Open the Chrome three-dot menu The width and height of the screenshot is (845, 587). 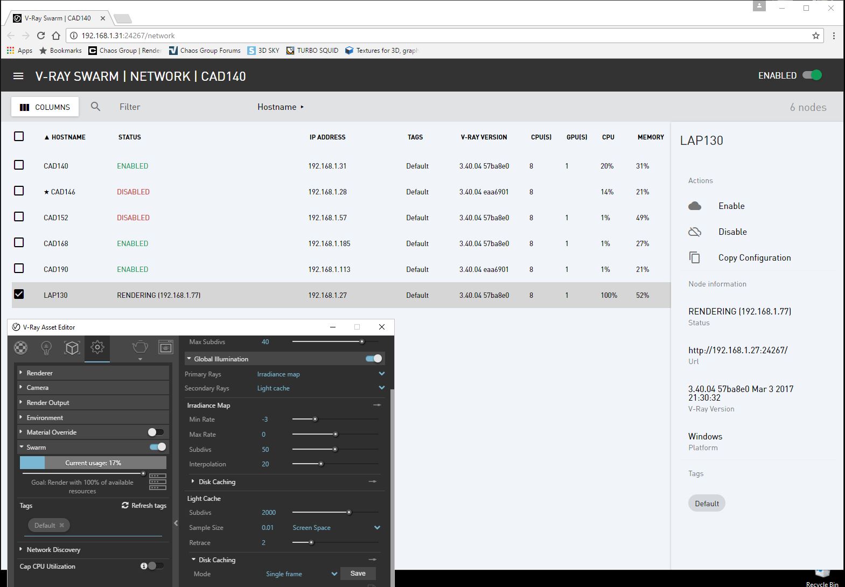click(834, 36)
